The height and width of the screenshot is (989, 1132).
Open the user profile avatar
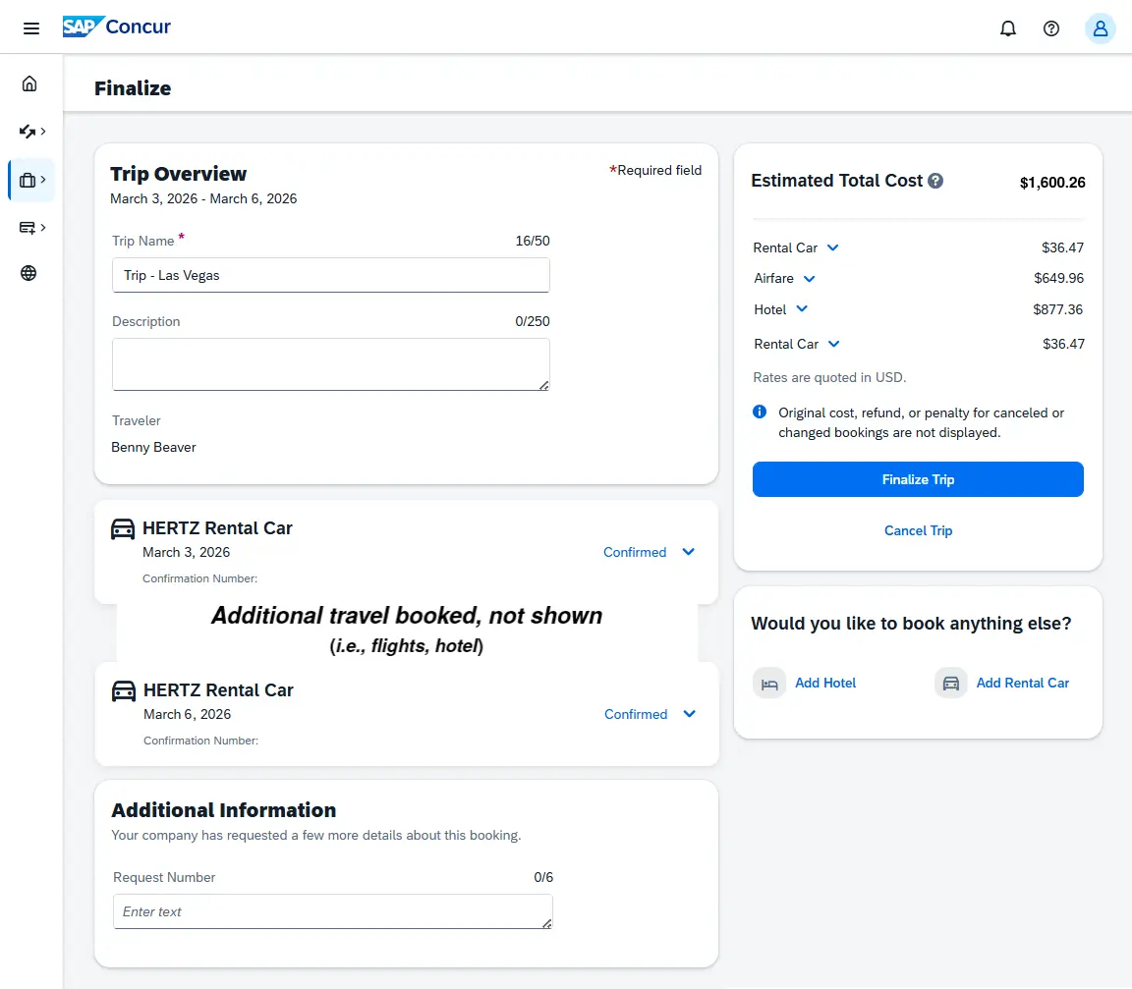click(x=1100, y=28)
